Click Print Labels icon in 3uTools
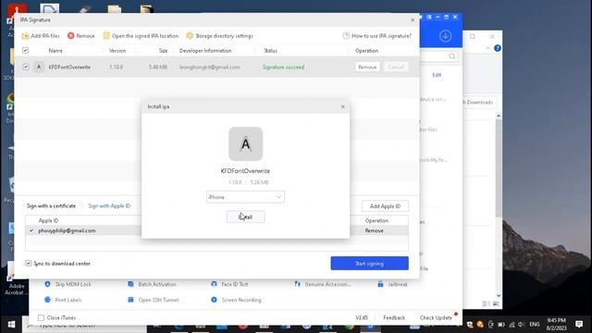Viewport: 592px width, 333px height. point(47,300)
